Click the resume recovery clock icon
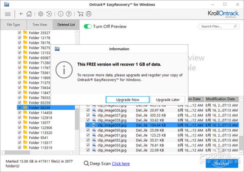The image size is (244, 172). 49,14
